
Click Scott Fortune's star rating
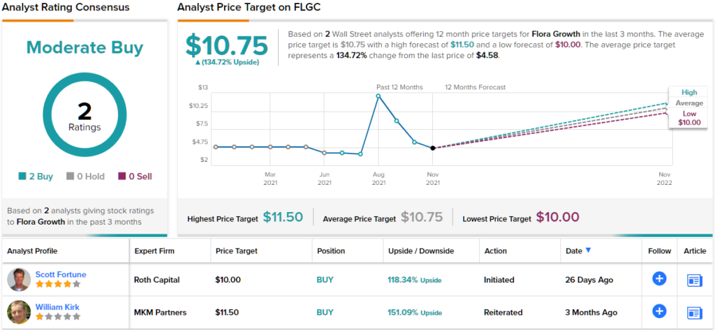tap(58, 285)
